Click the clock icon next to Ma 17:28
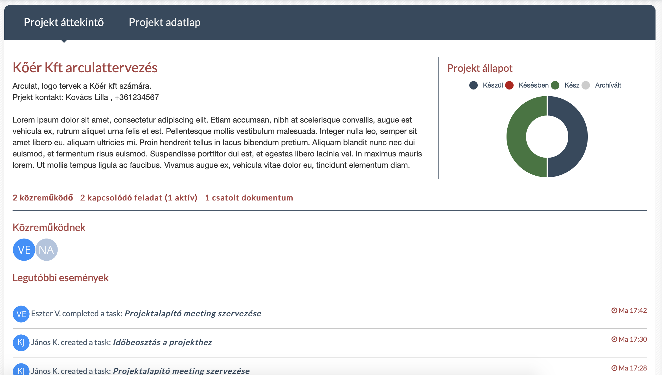 tap(614, 368)
